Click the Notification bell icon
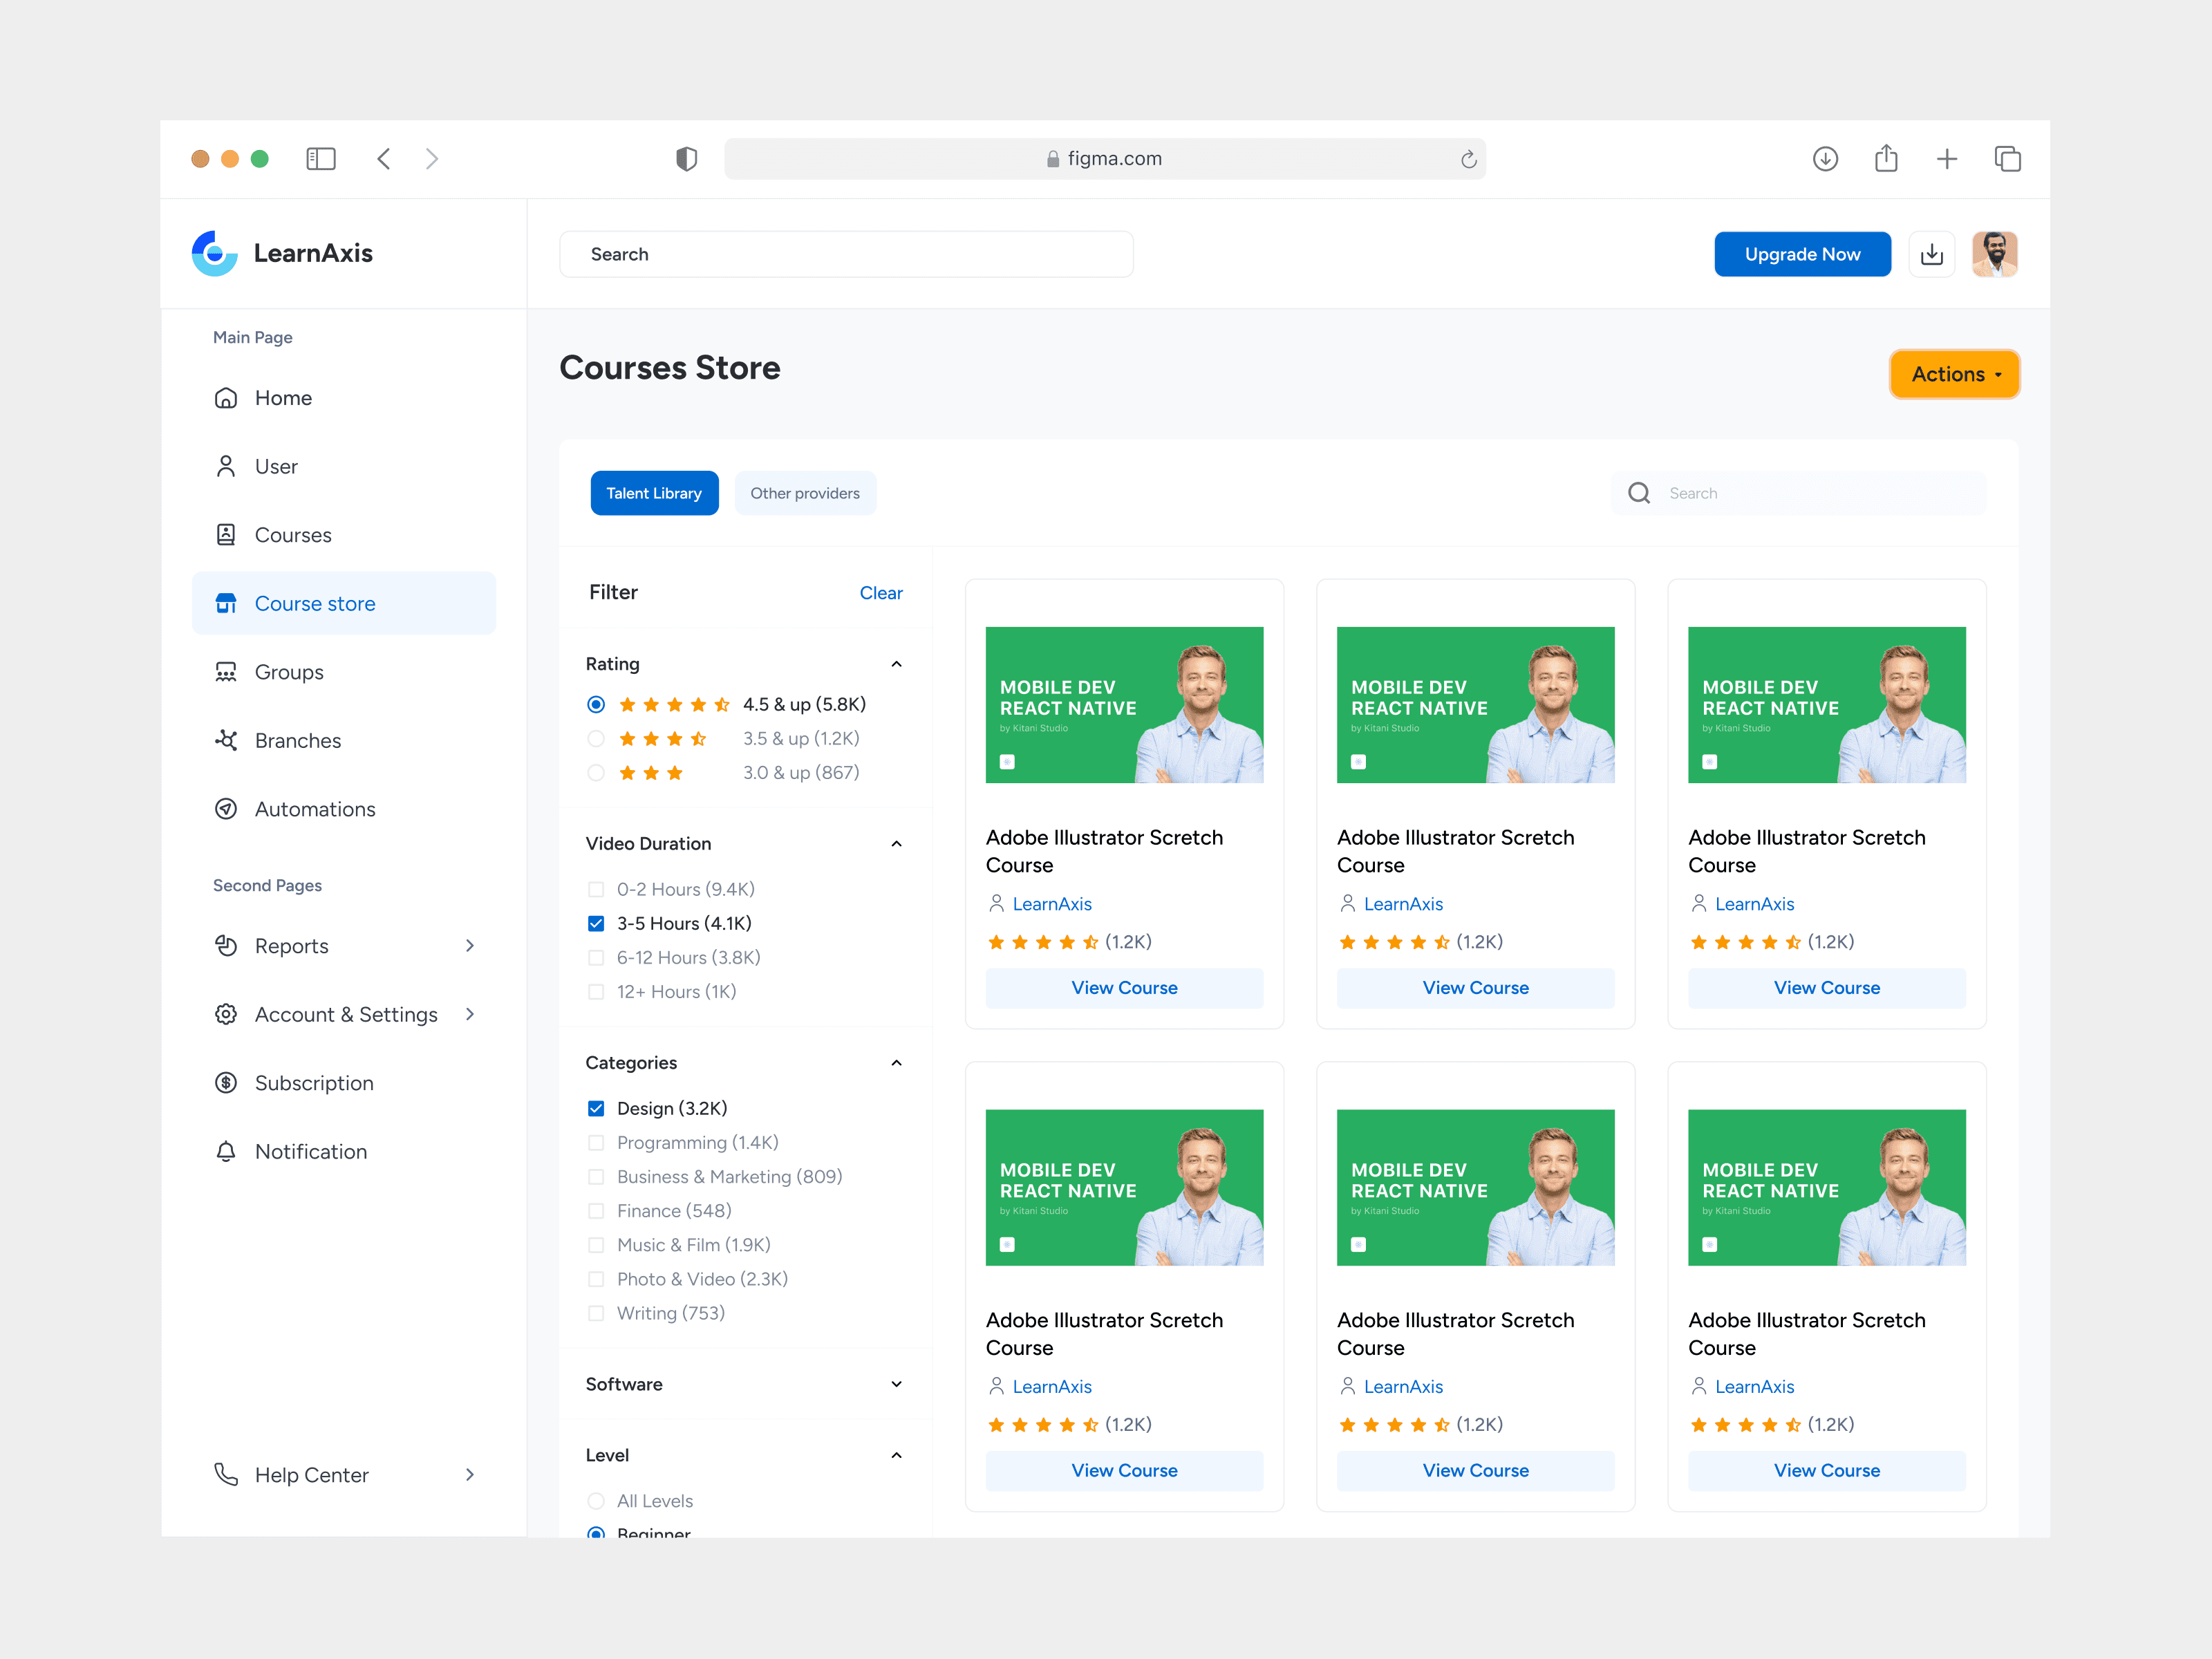Screen dimensions: 2212x1659 (226, 1151)
